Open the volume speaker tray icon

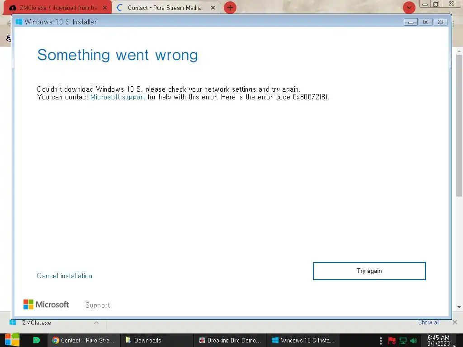coord(413,341)
